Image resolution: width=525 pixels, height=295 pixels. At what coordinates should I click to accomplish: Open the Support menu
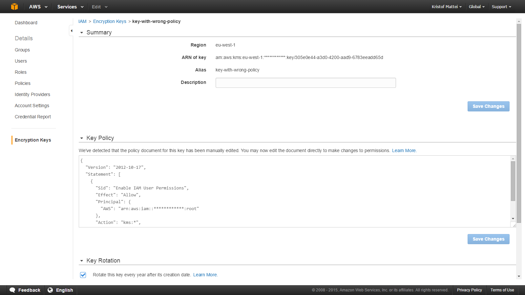point(501,7)
